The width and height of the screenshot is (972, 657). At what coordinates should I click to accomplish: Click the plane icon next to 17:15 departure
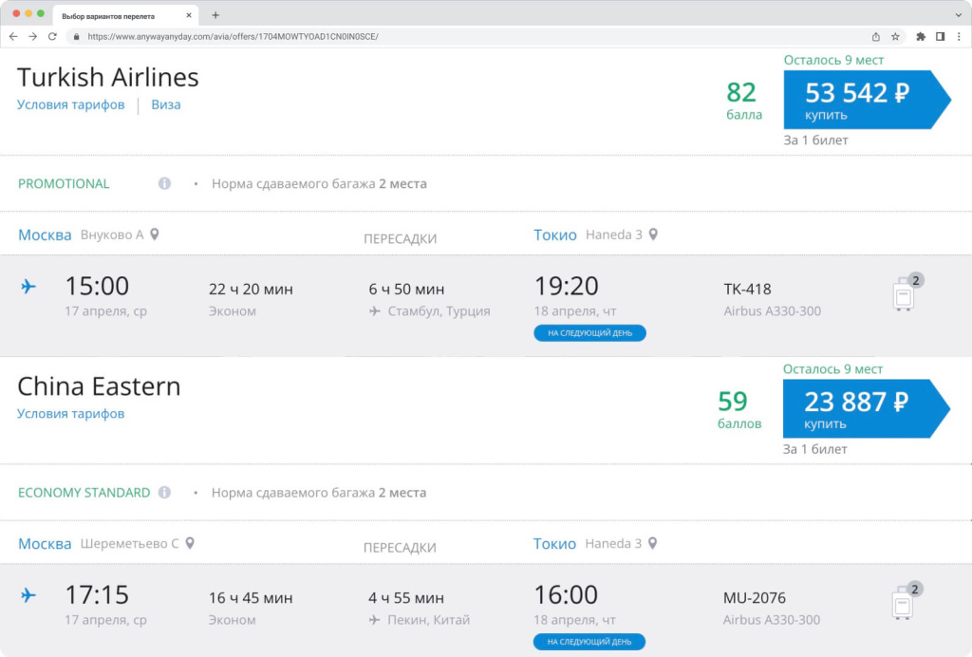(x=28, y=595)
